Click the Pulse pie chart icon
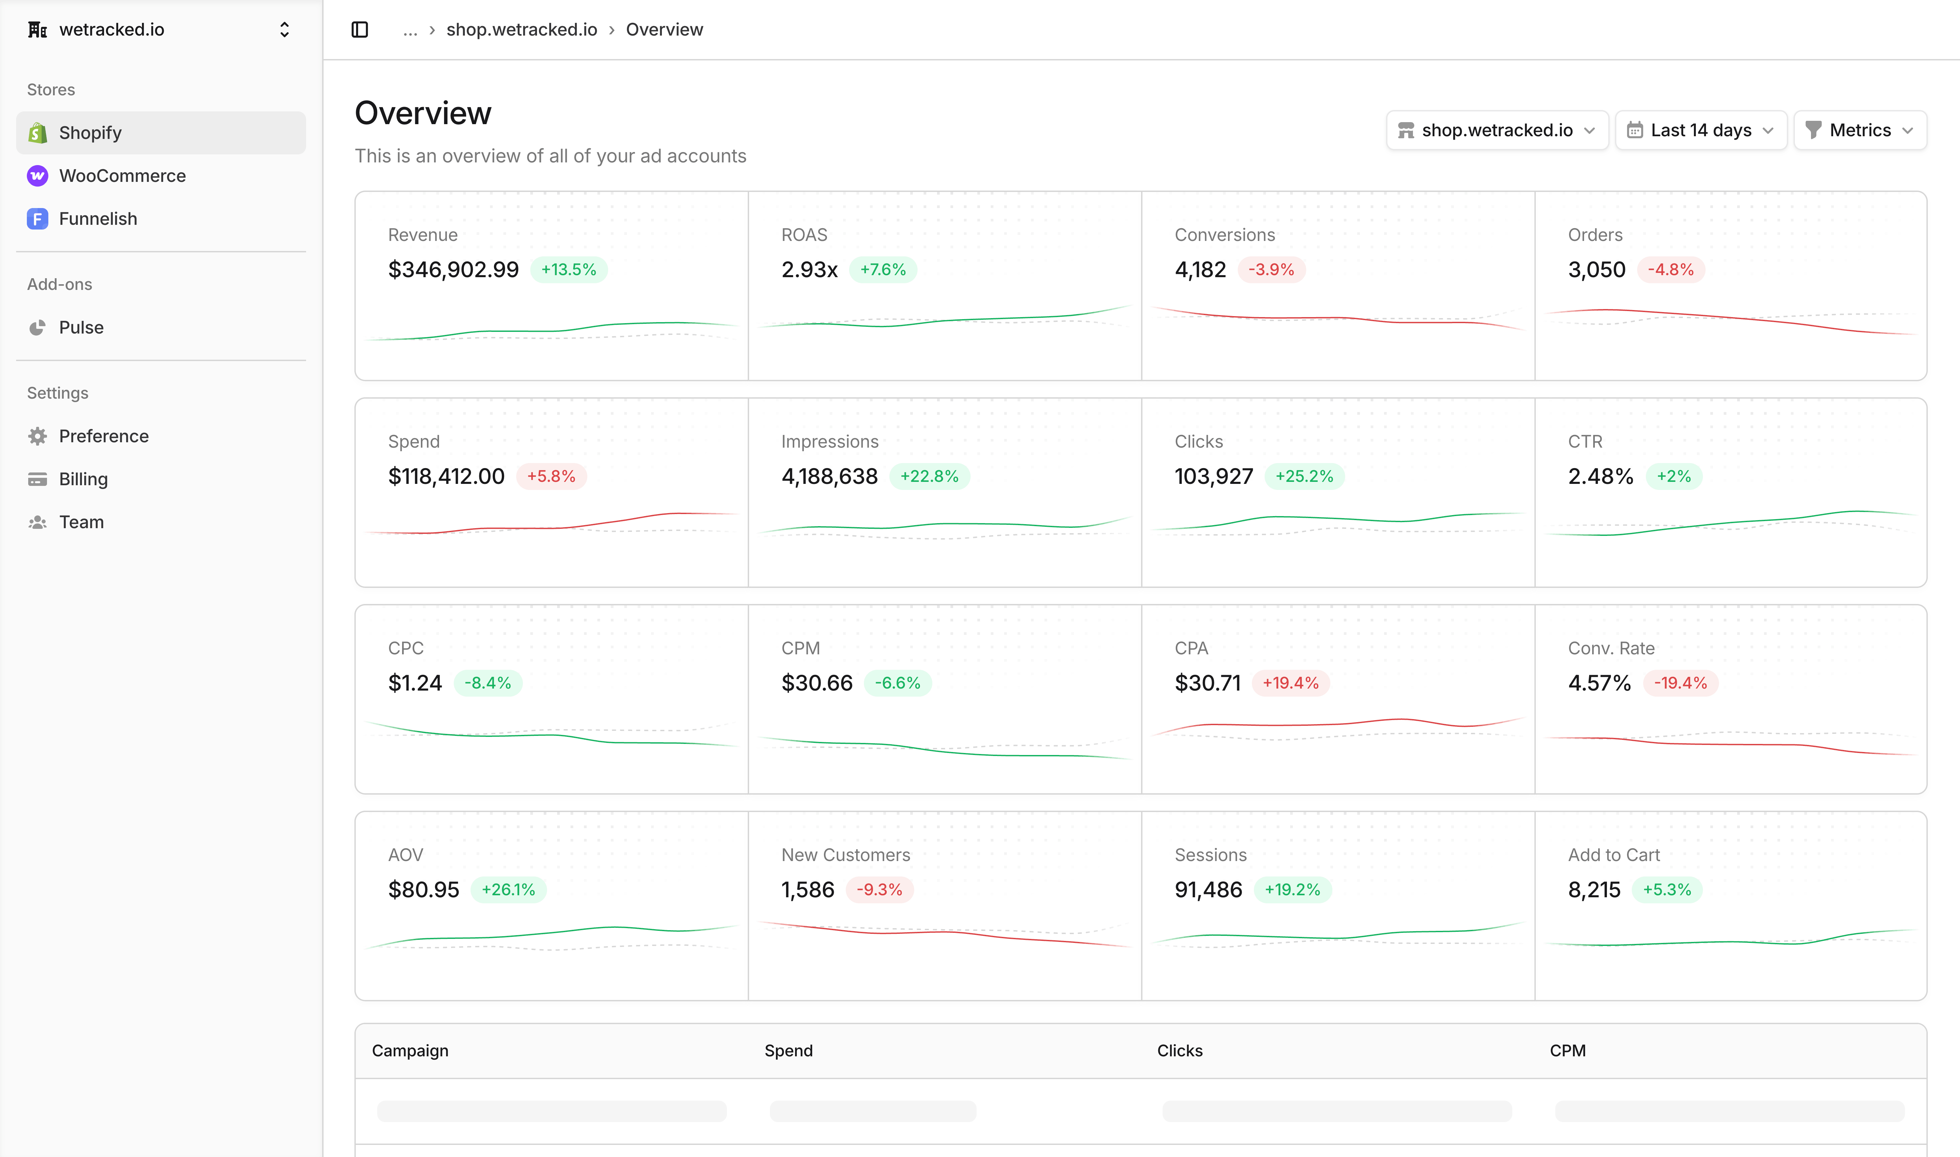Viewport: 1960px width, 1157px height. 38,328
